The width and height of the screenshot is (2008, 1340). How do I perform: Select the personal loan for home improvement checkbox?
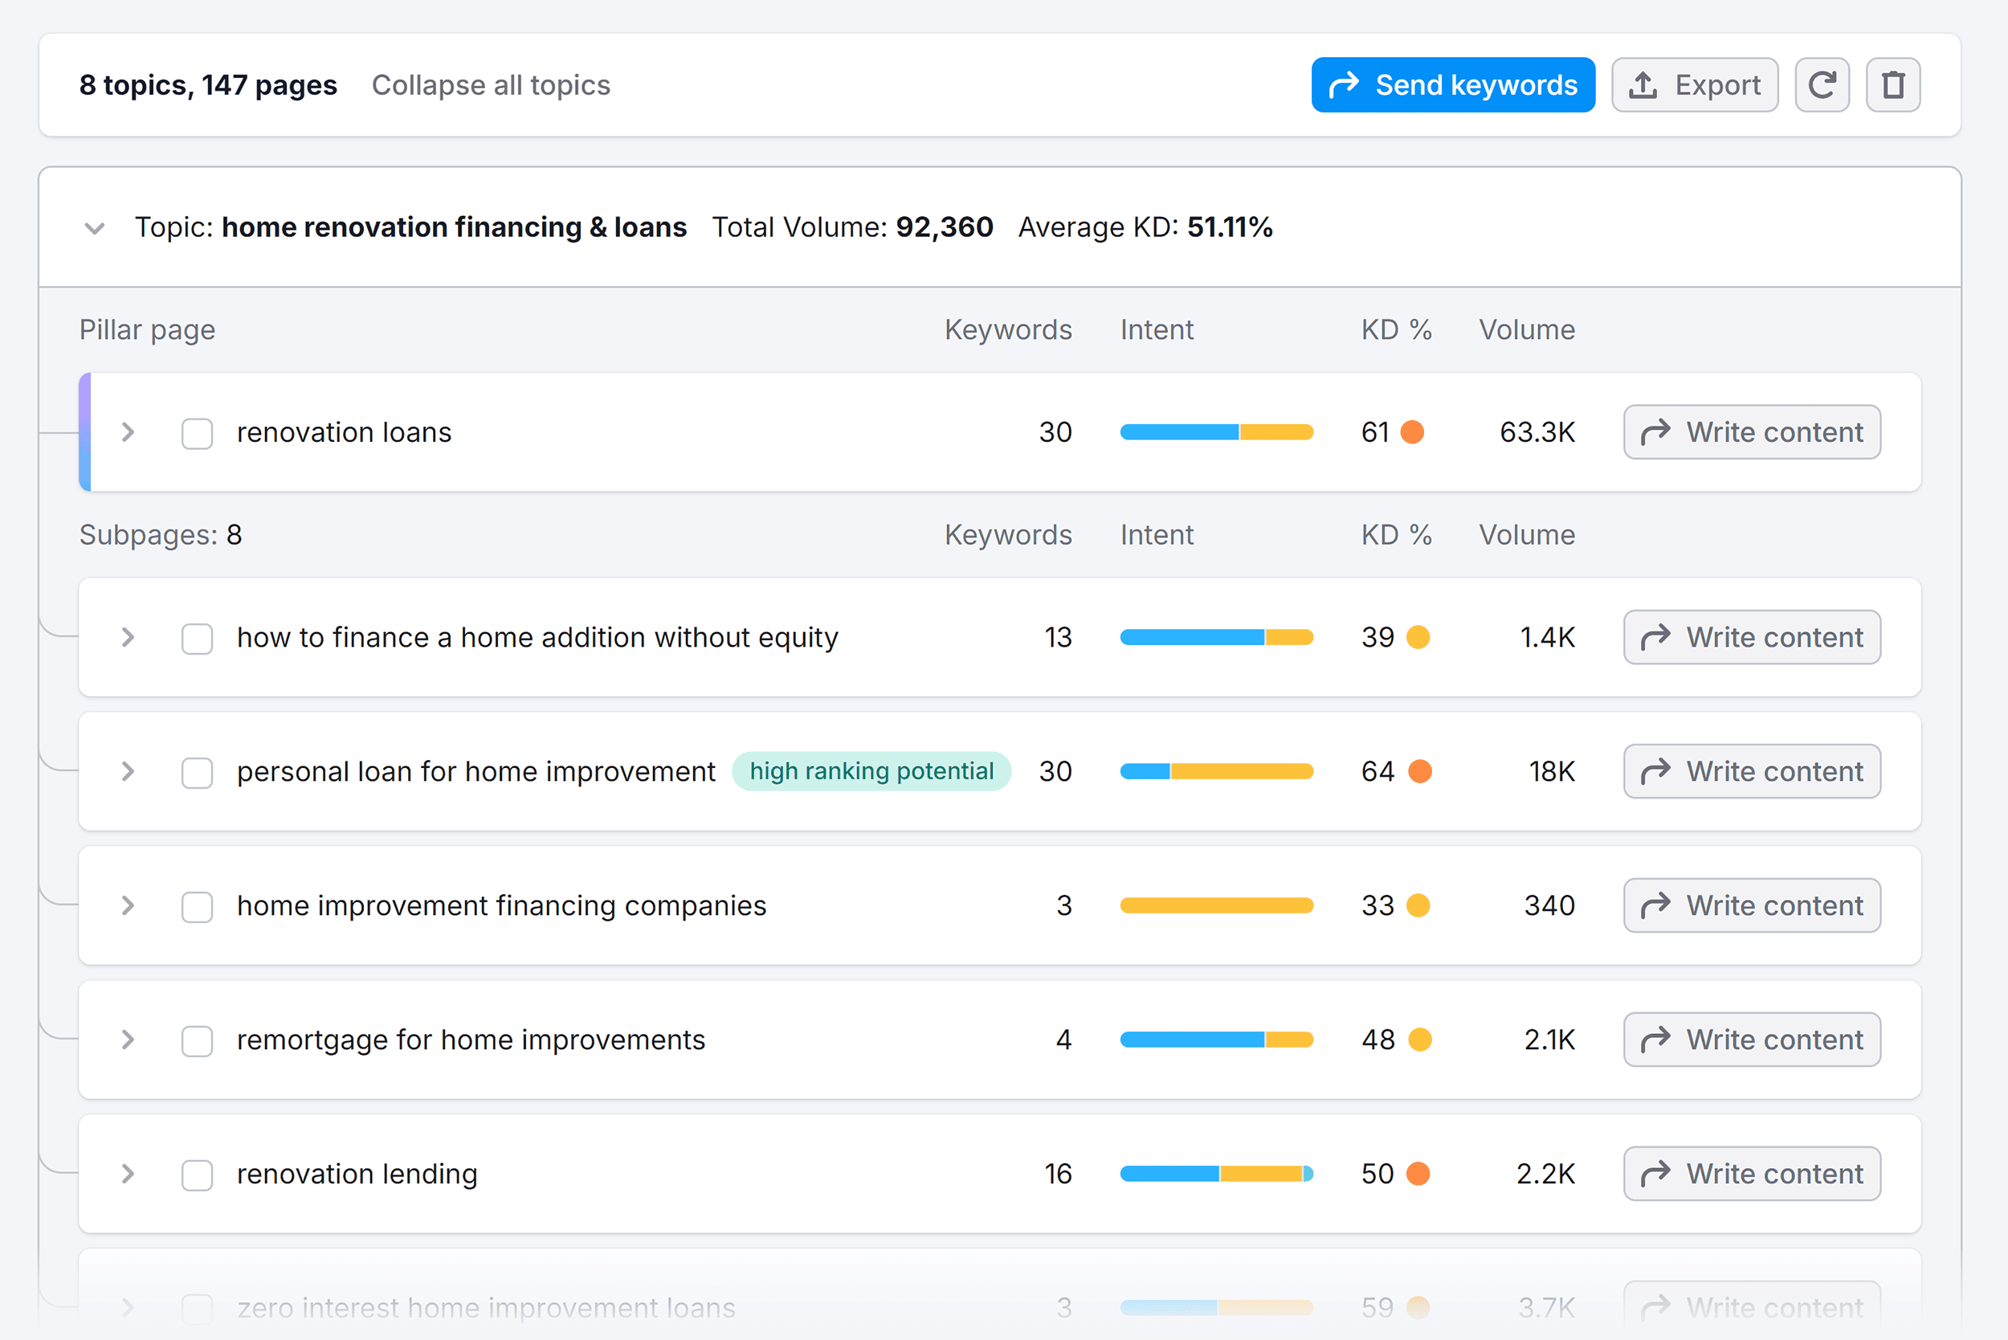[196, 772]
